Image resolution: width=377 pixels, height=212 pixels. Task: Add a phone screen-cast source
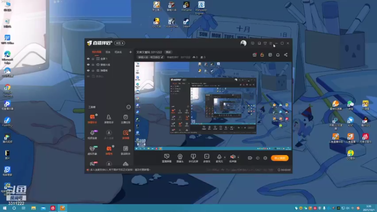[193, 158]
